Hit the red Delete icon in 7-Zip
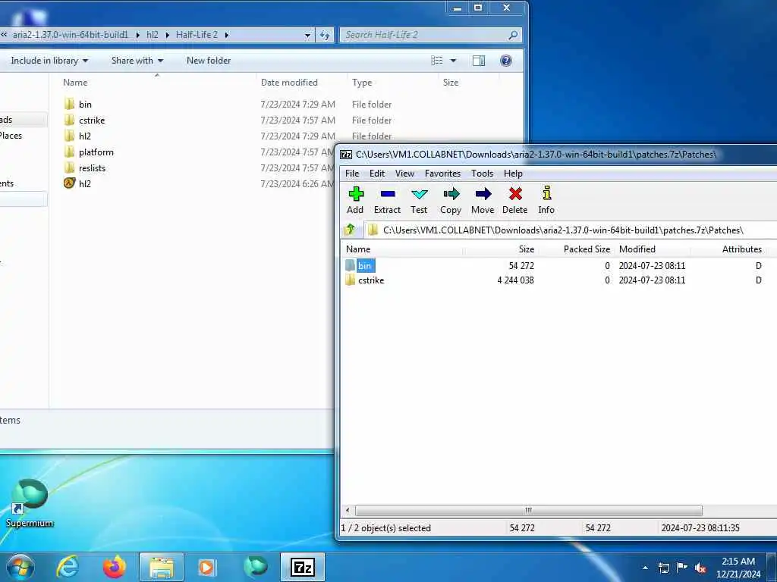The height and width of the screenshot is (582, 777). click(515, 200)
